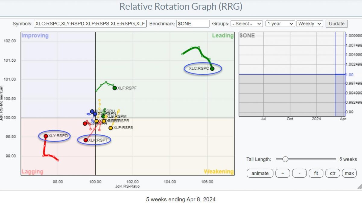Click the animate button
The width and height of the screenshot is (362, 204).
(x=260, y=173)
